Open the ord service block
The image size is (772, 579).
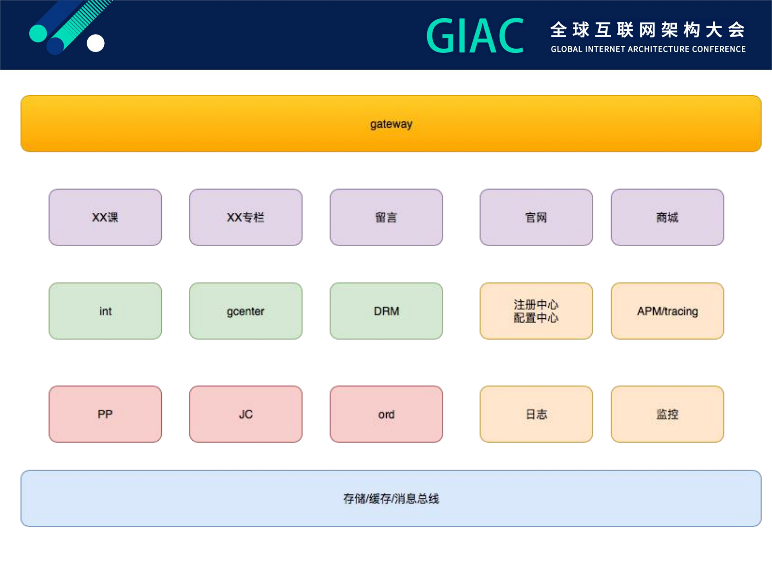[386, 414]
